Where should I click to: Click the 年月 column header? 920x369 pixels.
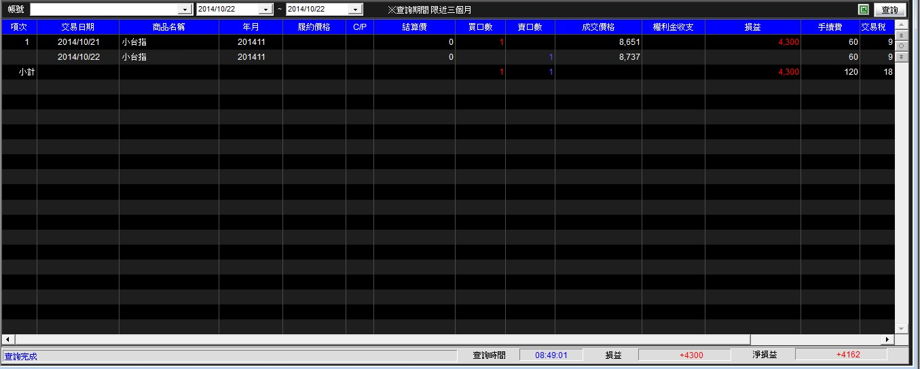point(251,27)
